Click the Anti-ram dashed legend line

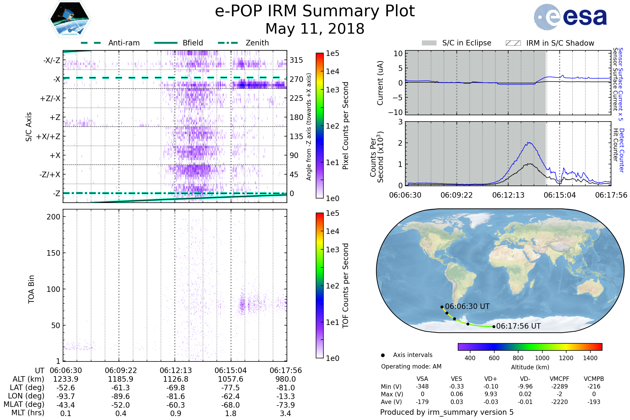coord(91,43)
